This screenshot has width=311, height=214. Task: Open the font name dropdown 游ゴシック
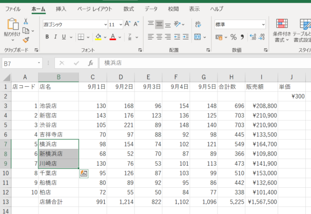click(106, 25)
